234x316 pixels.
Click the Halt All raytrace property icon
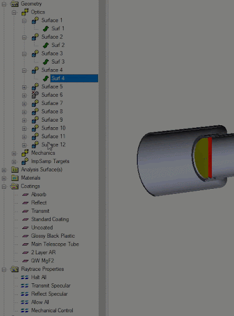(25, 277)
